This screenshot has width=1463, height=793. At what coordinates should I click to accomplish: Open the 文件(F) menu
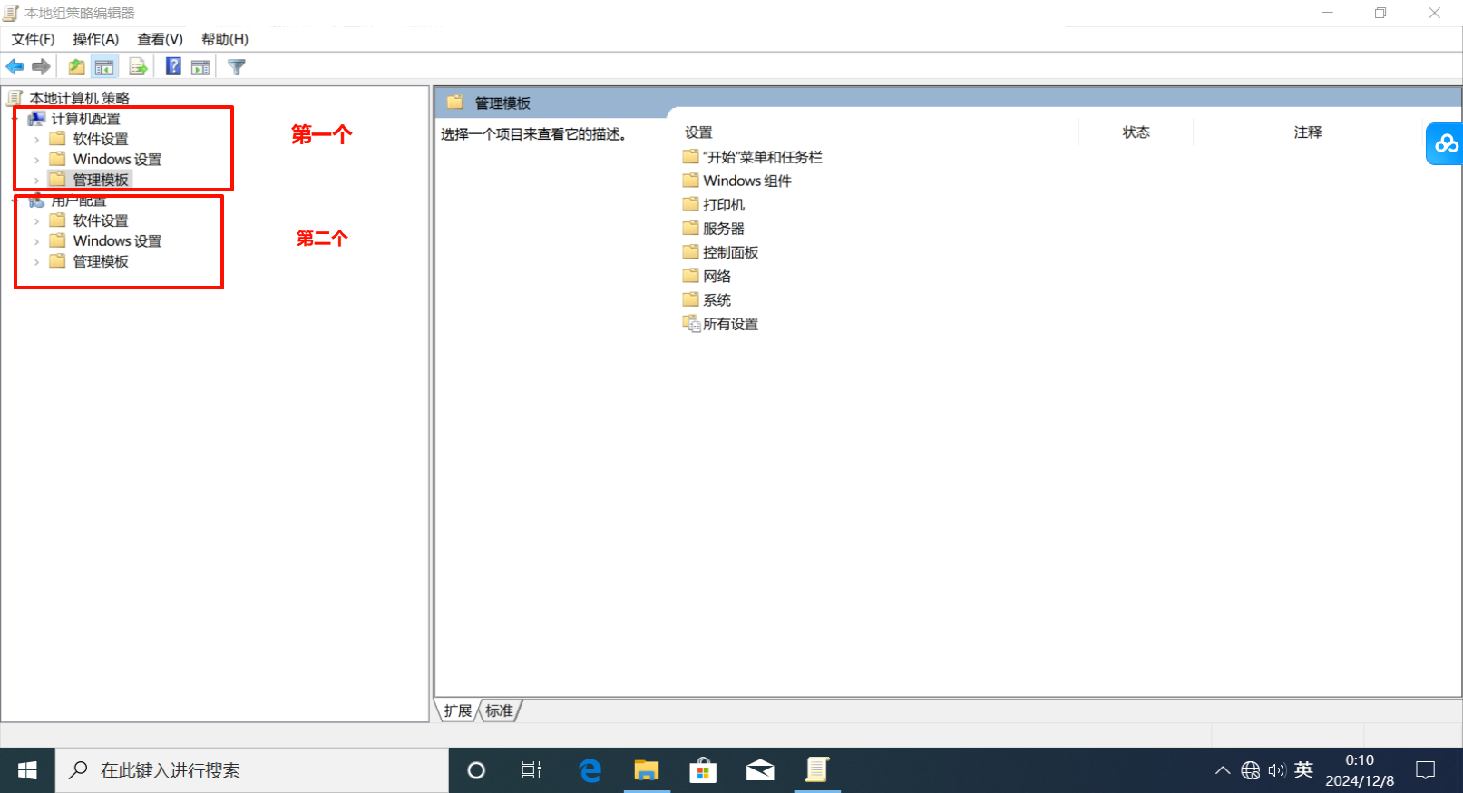[34, 39]
